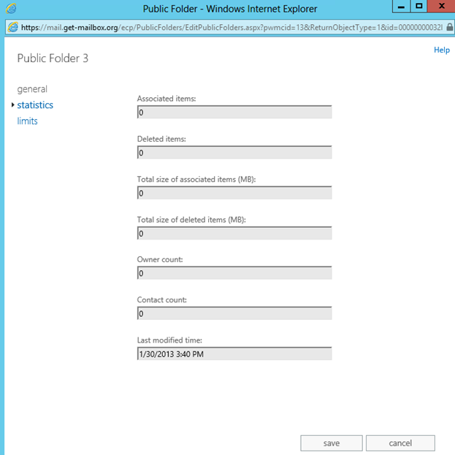Click the Deleted items label
Image resolution: width=455 pixels, height=455 pixels.
(161, 139)
